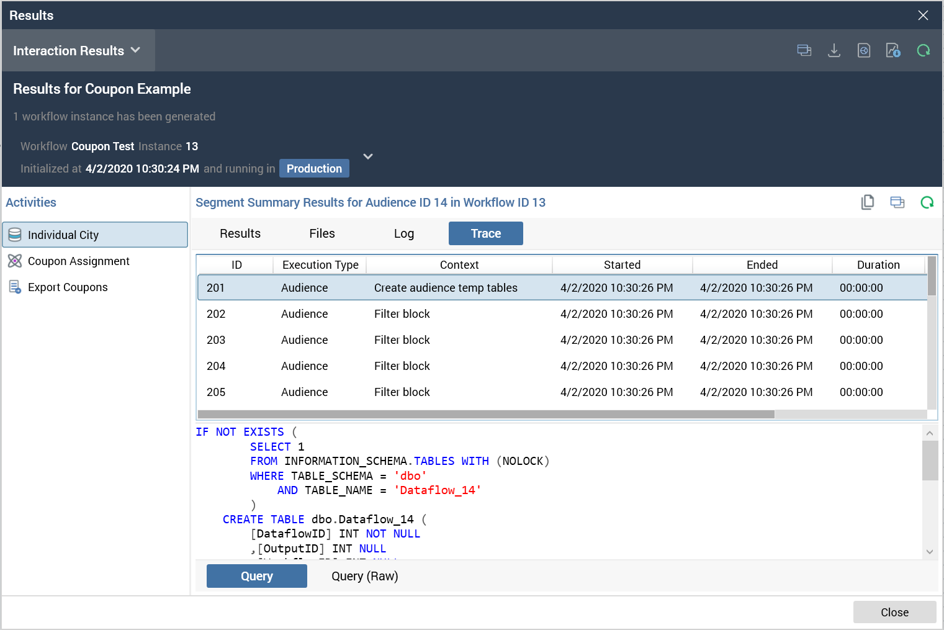Click the Close button at bottom right
944x630 pixels.
(x=894, y=612)
